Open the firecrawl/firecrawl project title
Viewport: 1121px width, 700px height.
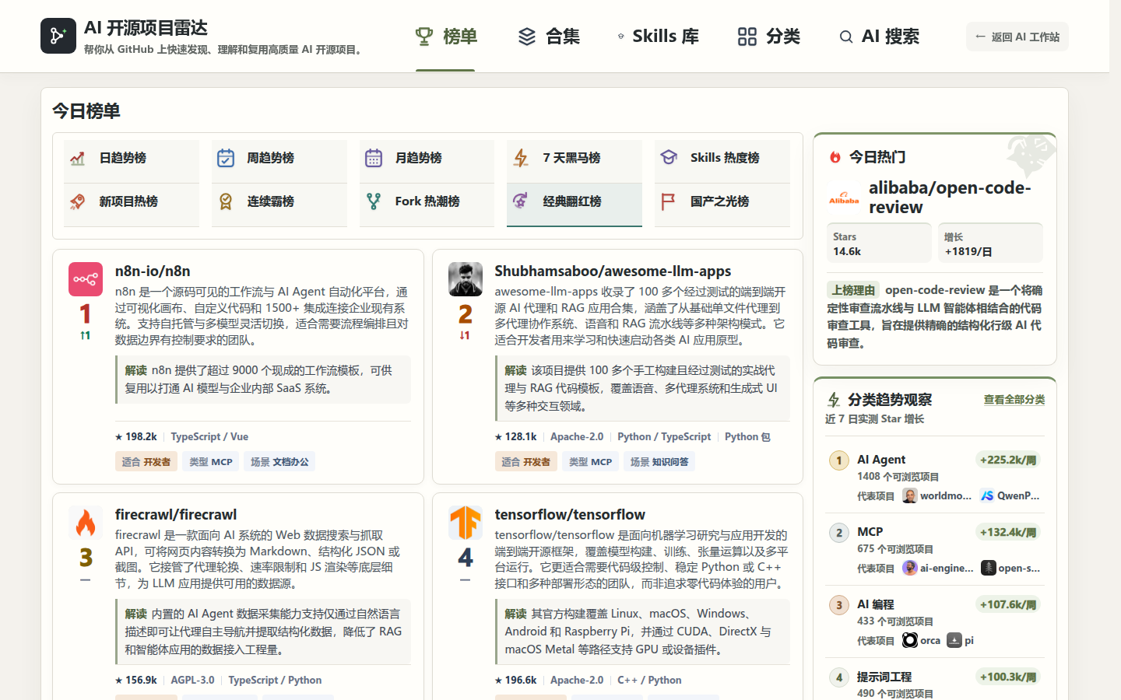pos(176,514)
